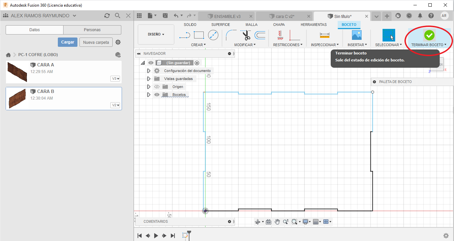Screen dimensions: 454x241
Task: Open the CARA A version V3 dropdown
Action: point(116,79)
